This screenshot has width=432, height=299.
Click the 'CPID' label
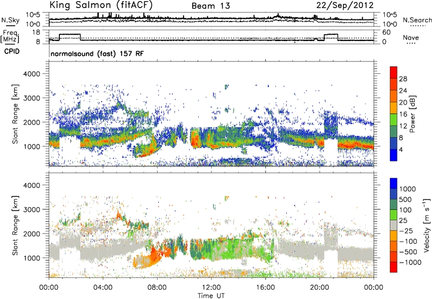pos(12,51)
